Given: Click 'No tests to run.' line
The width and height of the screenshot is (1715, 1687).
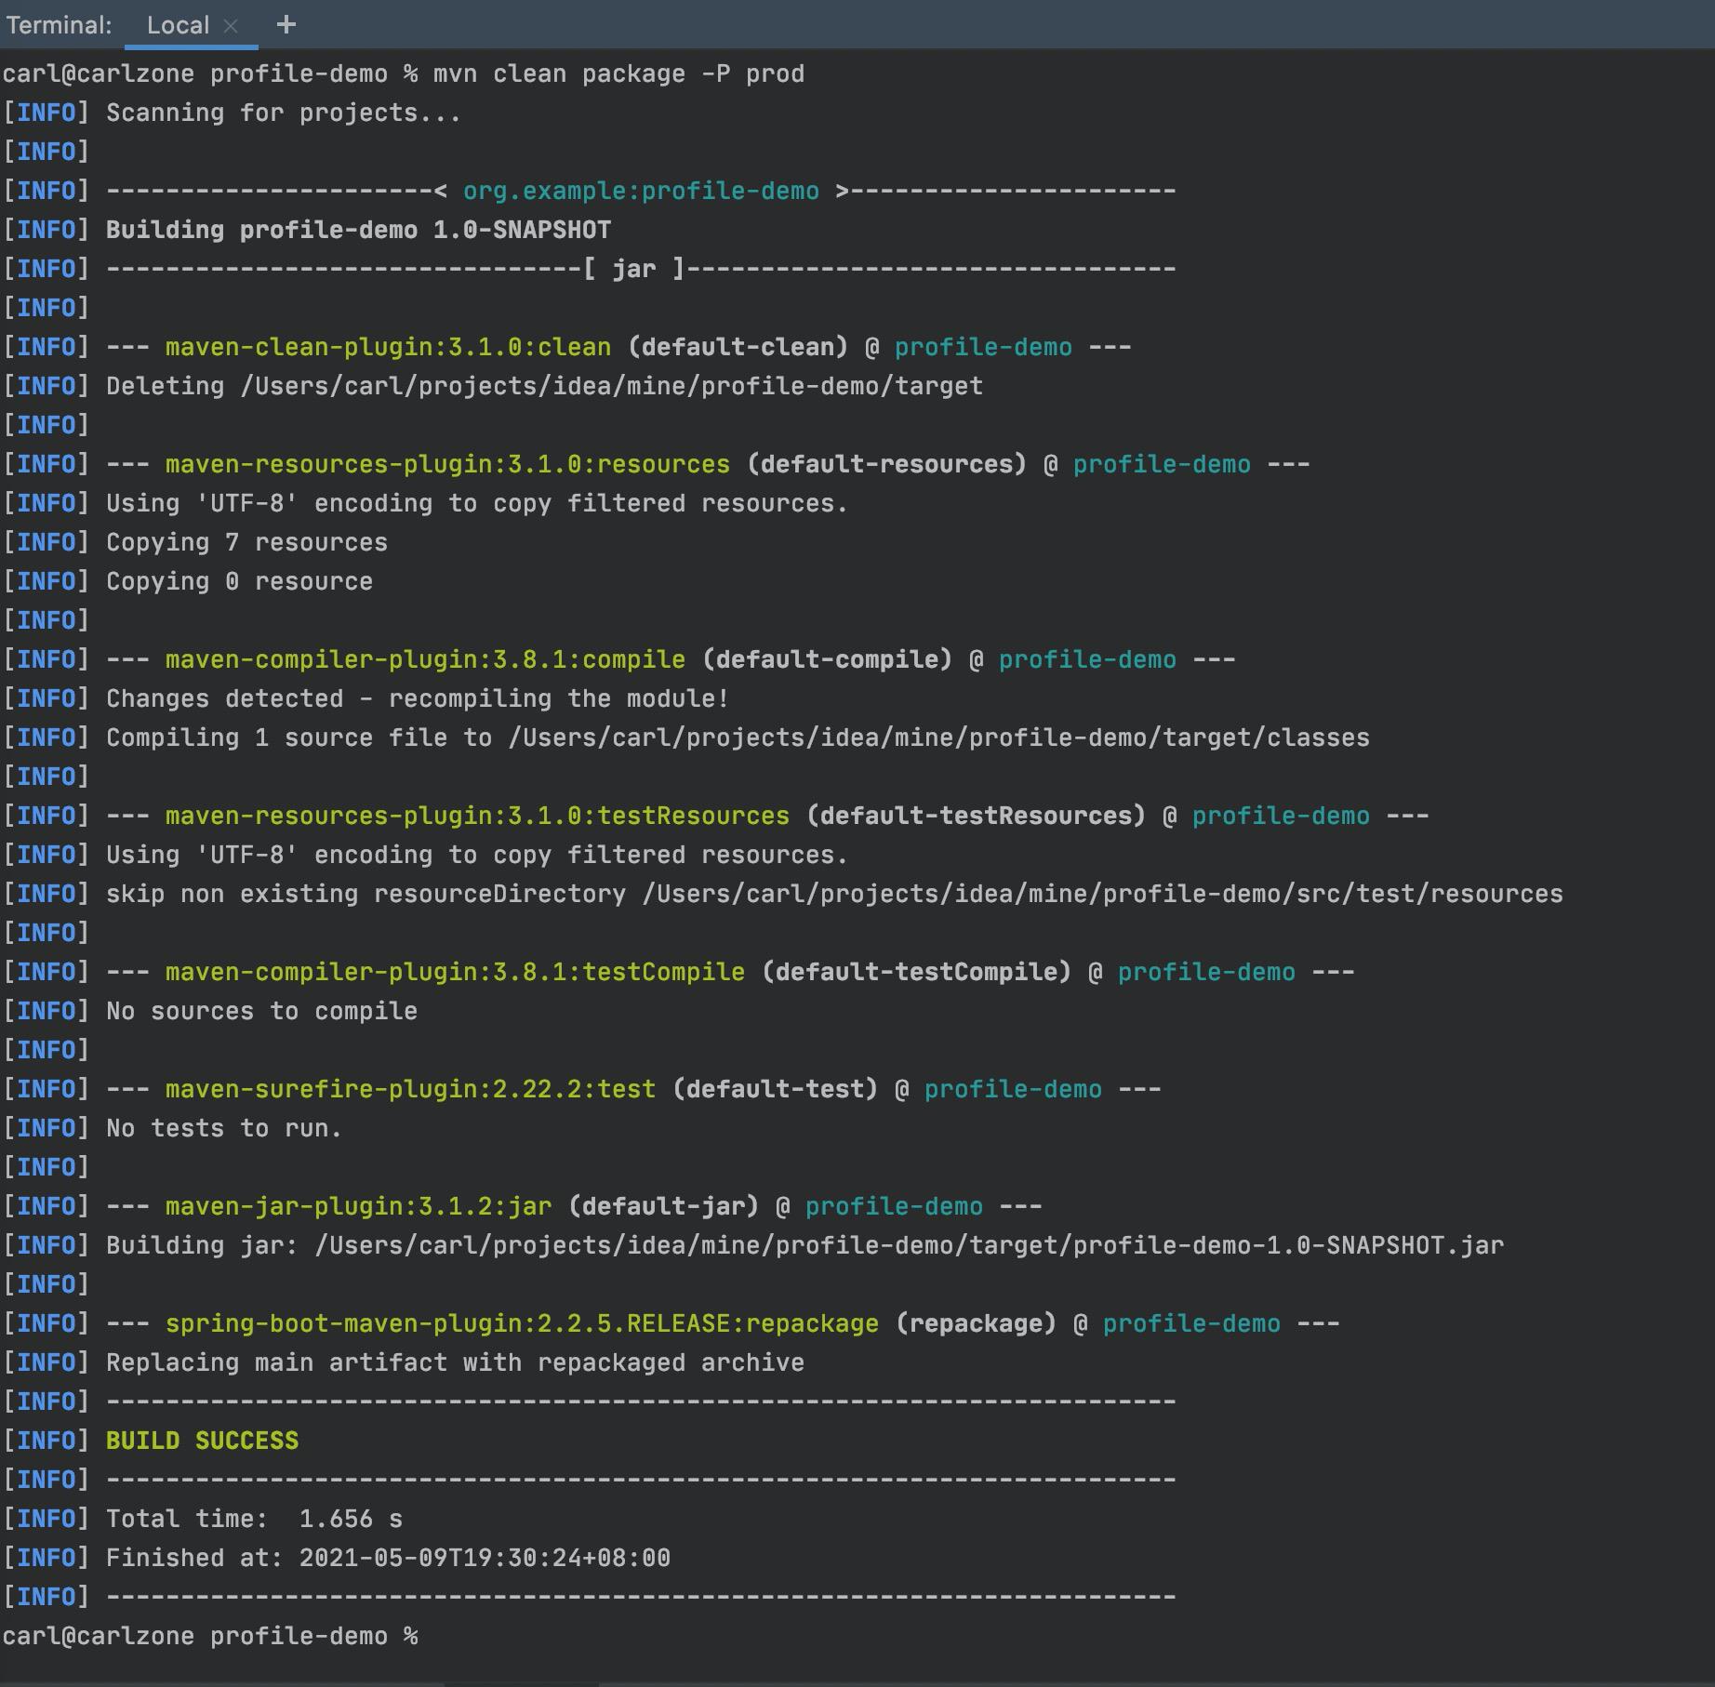Looking at the screenshot, I should click(224, 1129).
